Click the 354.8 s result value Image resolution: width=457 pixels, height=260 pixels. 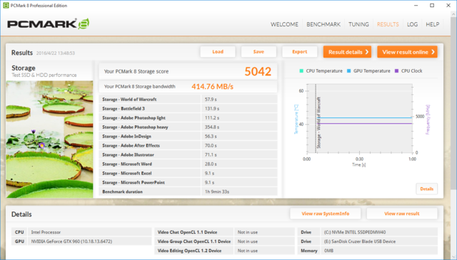coord(212,127)
